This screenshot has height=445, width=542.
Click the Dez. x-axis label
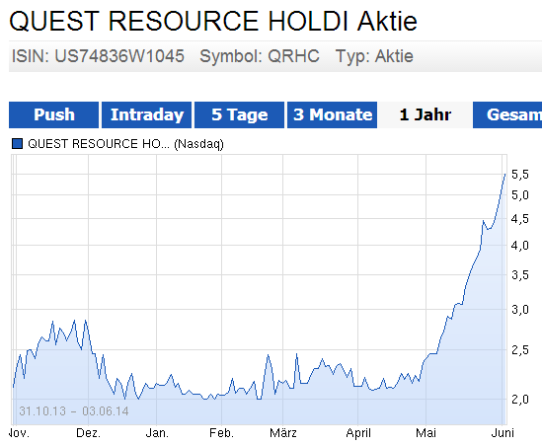(88, 433)
